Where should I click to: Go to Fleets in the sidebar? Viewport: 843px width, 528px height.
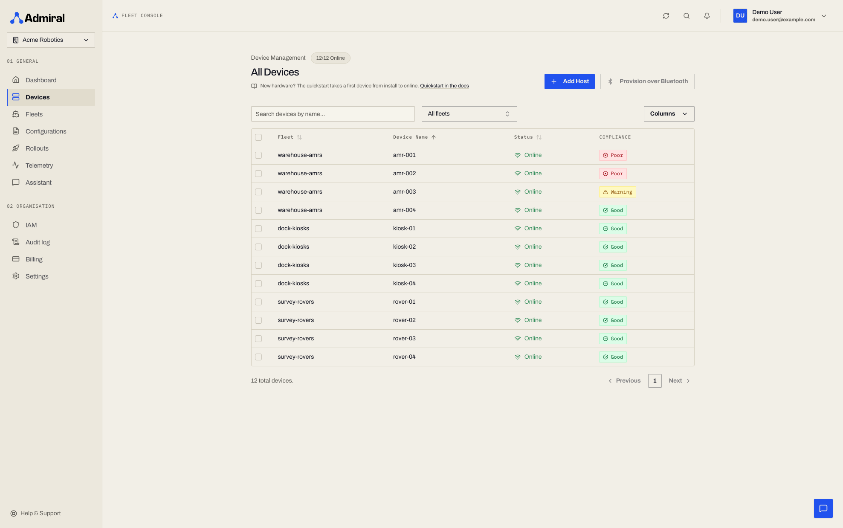[x=51, y=114]
